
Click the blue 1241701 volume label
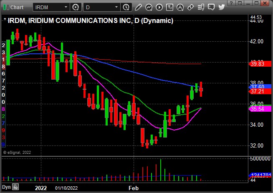click(x=260, y=175)
